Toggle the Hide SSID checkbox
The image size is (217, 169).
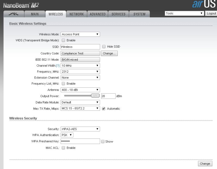[104, 47]
